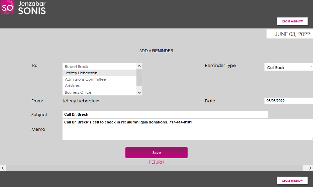This screenshot has height=187, width=313.
Task: Click the RETURN link
Action: click(x=156, y=162)
